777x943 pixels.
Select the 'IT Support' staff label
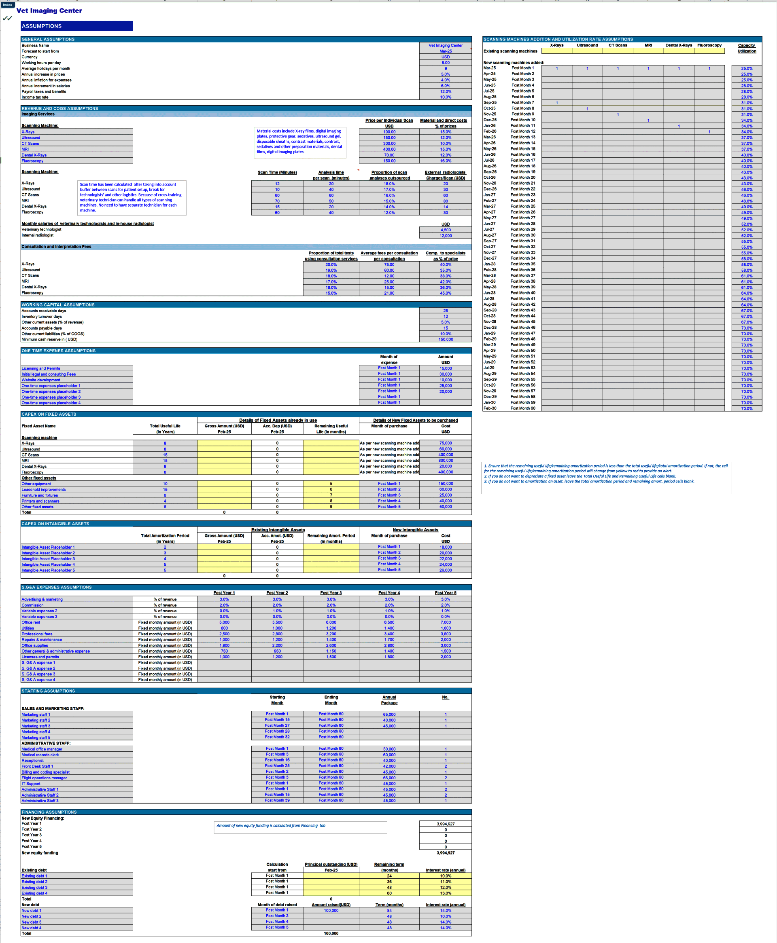tap(76, 784)
